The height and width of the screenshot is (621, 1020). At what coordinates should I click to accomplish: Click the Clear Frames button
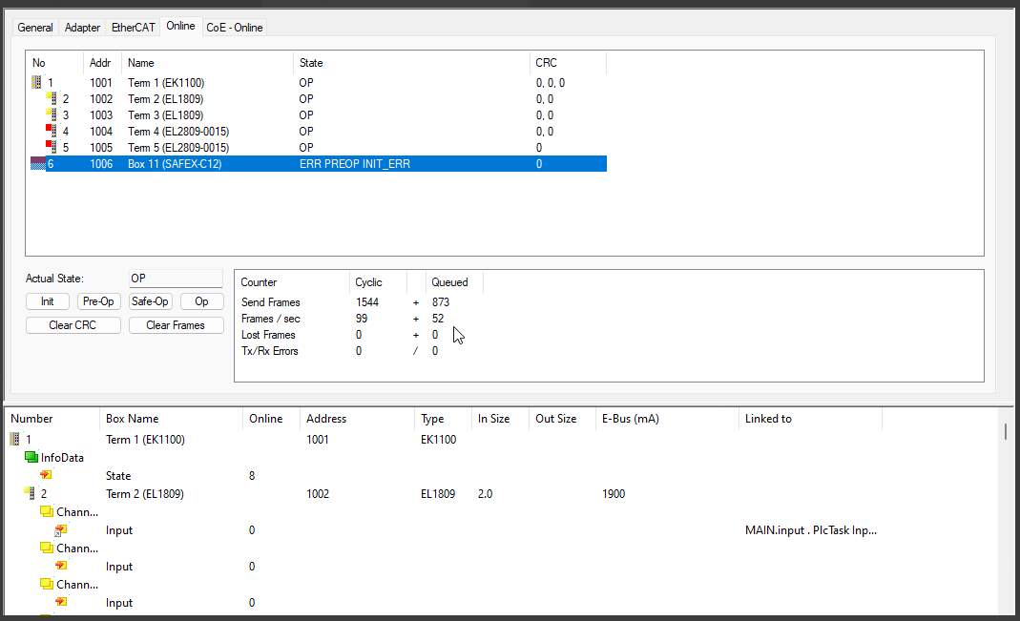176,325
